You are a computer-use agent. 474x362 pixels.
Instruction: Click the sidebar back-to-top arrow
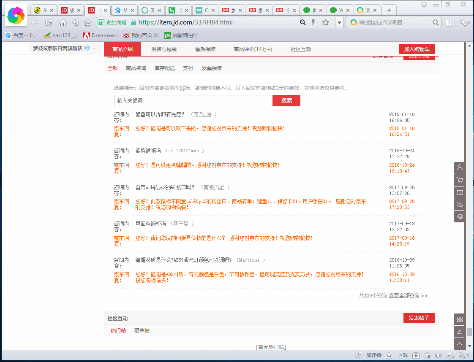click(460, 344)
